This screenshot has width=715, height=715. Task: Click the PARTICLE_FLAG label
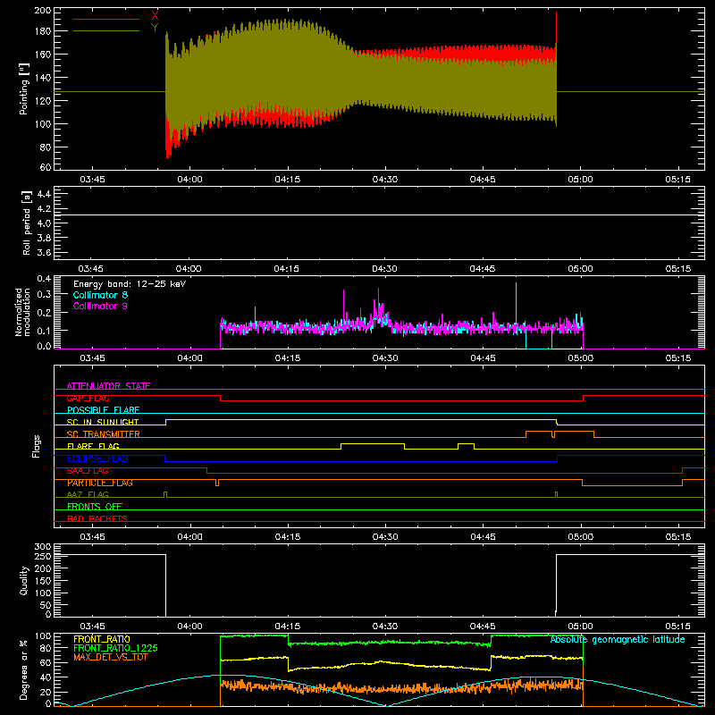[x=100, y=483]
